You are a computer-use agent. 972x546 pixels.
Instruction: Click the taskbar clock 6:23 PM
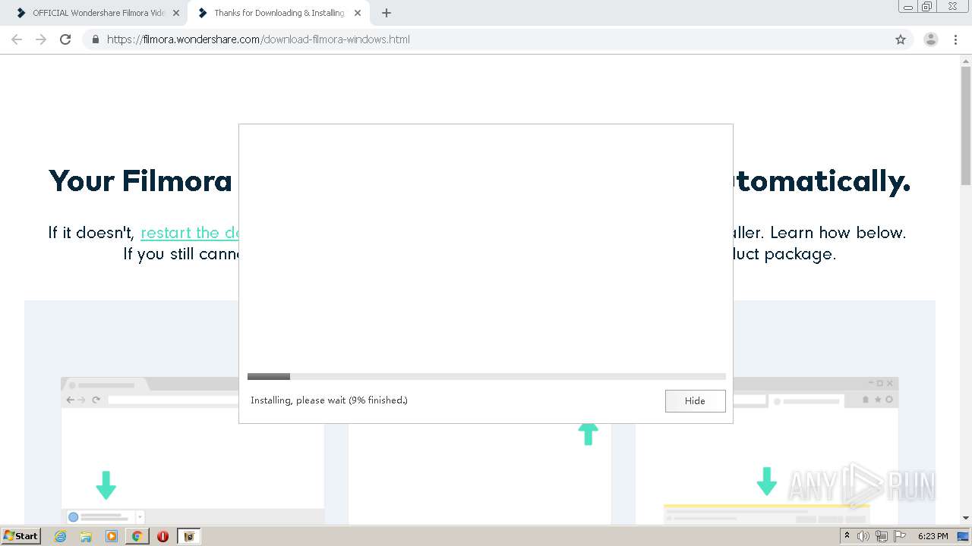coord(933,536)
